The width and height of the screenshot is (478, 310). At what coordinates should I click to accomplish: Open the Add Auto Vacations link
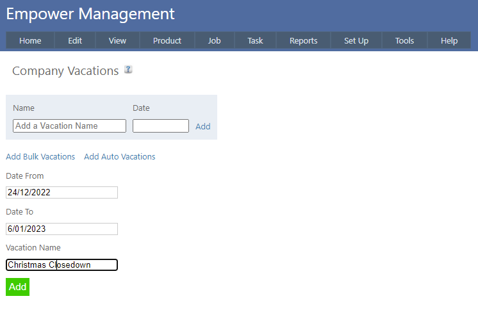tap(120, 157)
